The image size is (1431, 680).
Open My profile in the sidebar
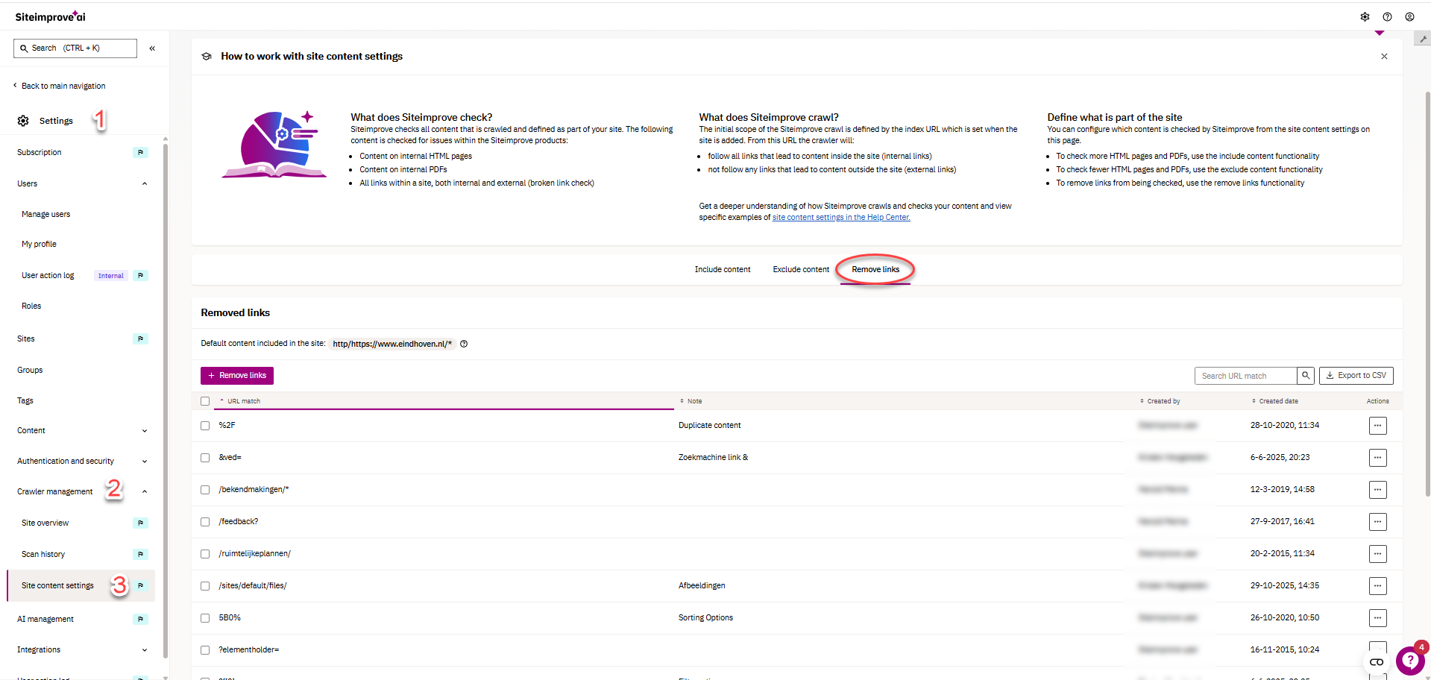point(39,245)
